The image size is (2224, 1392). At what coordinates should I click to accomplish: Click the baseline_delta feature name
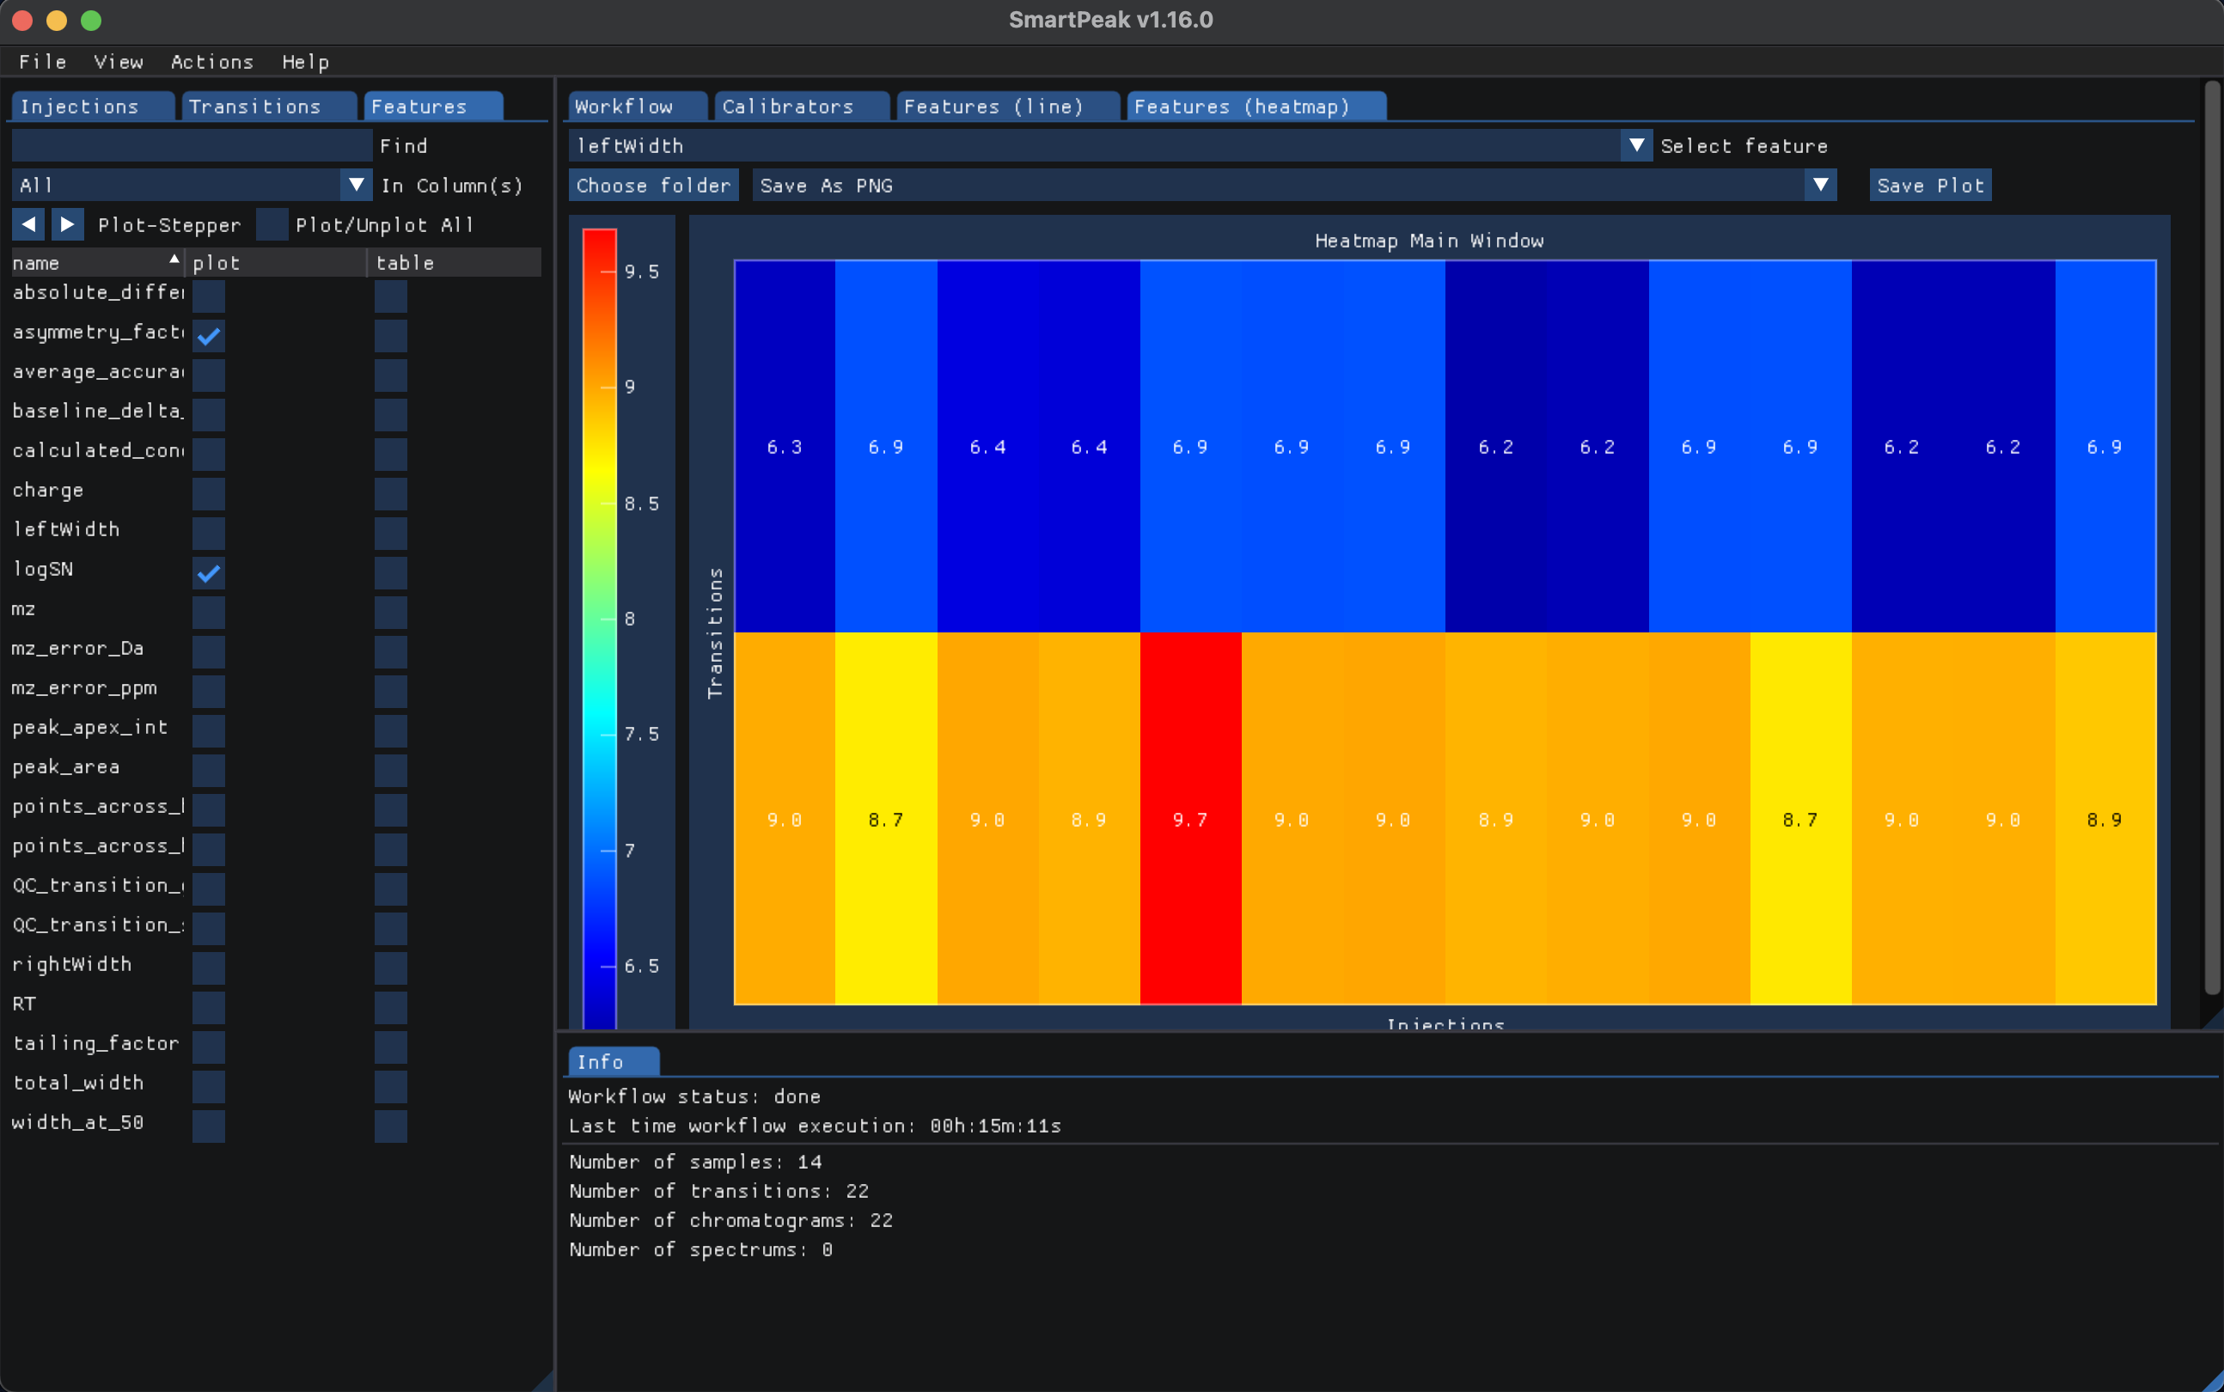(99, 412)
